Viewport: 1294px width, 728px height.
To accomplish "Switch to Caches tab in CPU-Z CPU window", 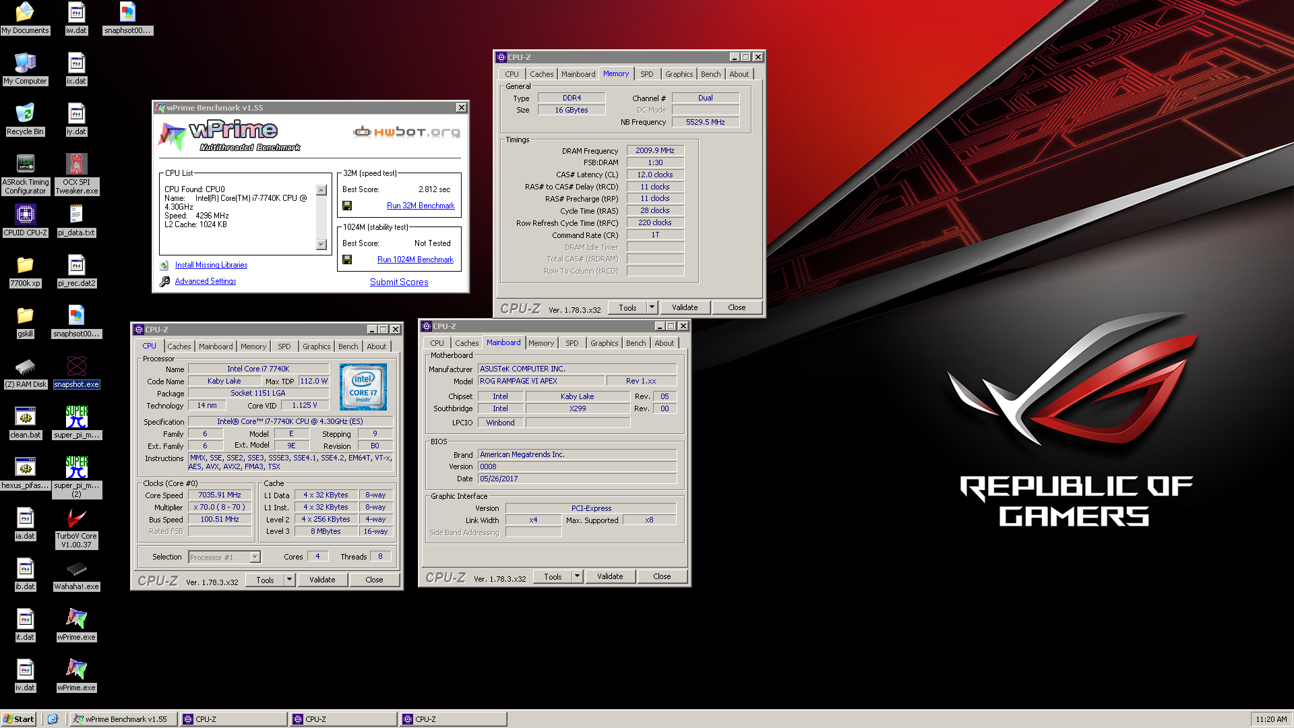I will click(x=179, y=346).
